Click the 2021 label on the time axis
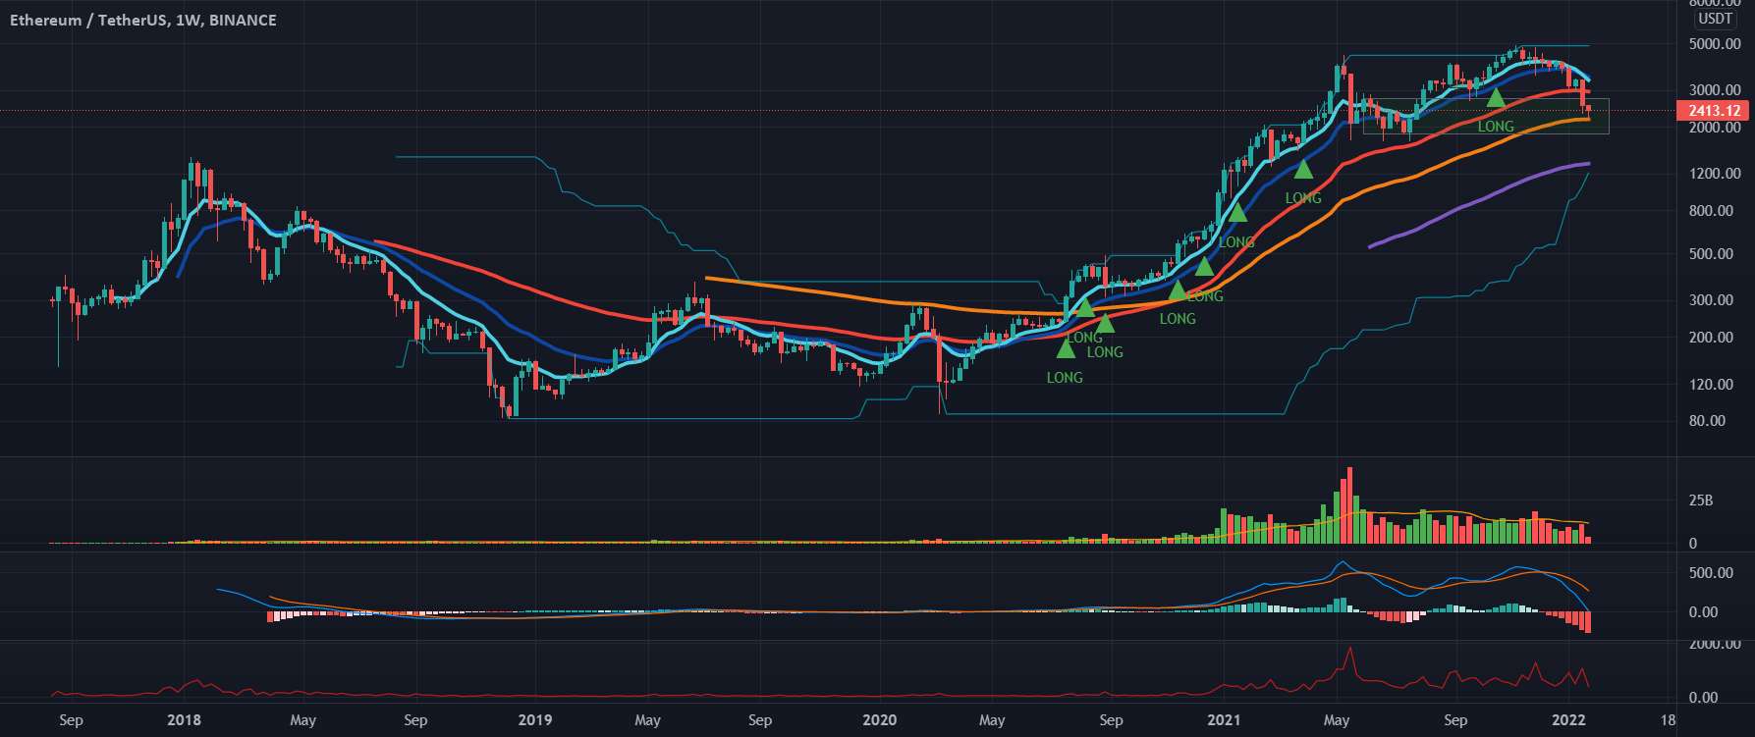This screenshot has width=1755, height=737. tap(1225, 720)
